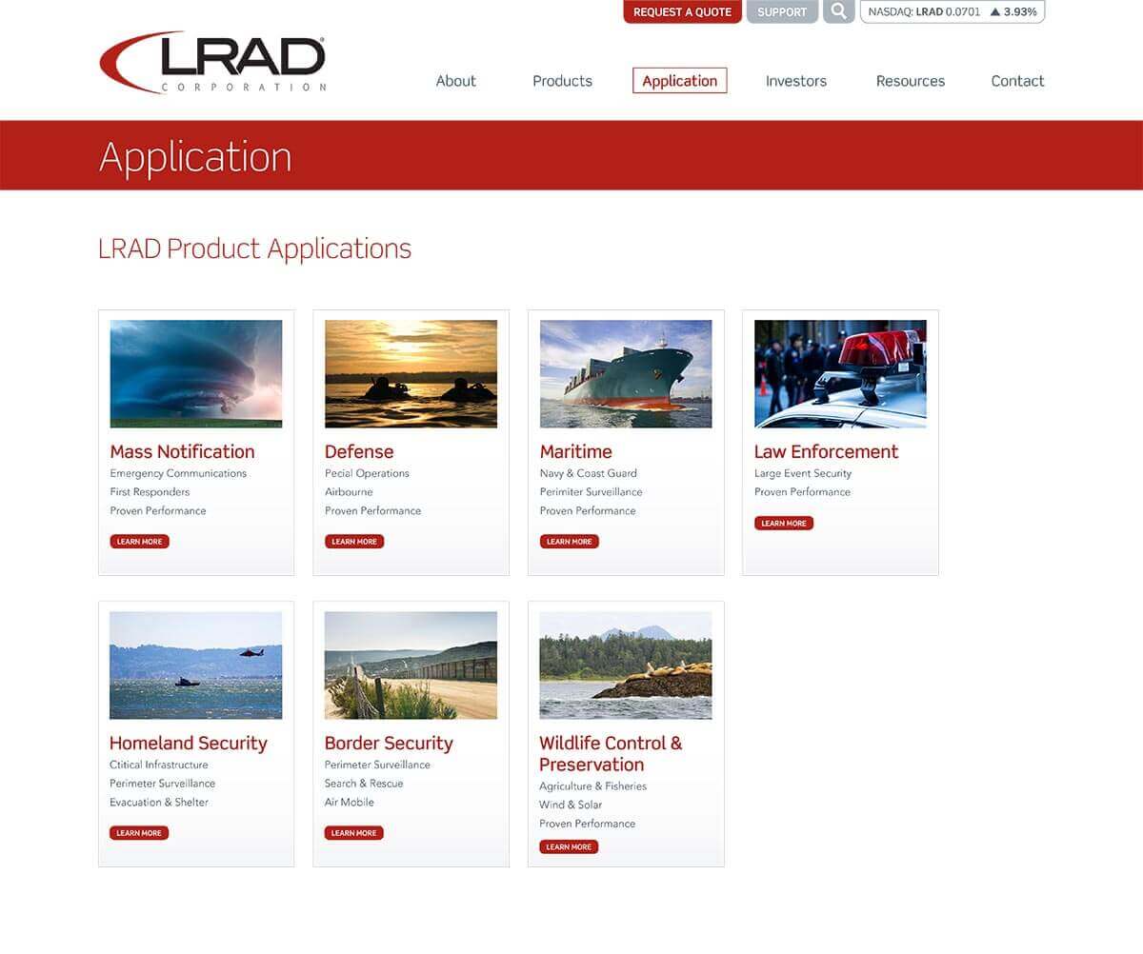Click Learn More under Mass Notification
The width and height of the screenshot is (1143, 954).
coord(139,542)
